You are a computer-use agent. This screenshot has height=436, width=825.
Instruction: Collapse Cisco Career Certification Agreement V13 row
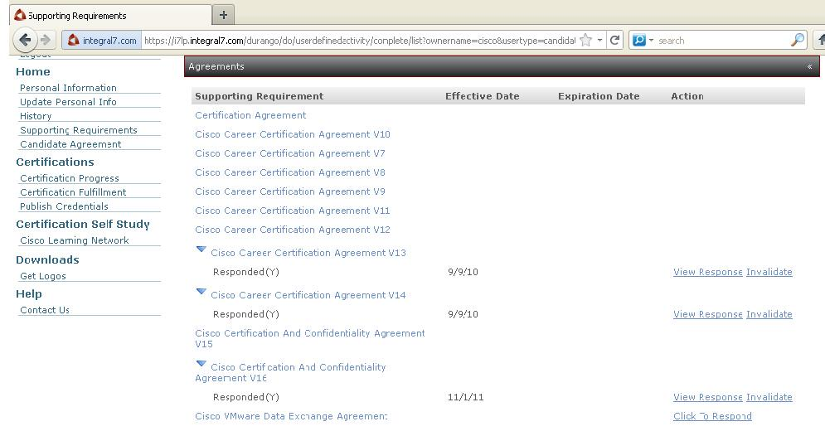point(201,249)
